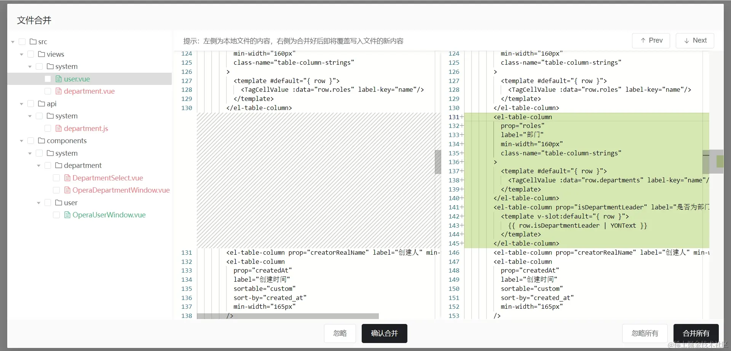The width and height of the screenshot is (731, 351).
Task: Click the user folder icon
Action: click(59, 203)
